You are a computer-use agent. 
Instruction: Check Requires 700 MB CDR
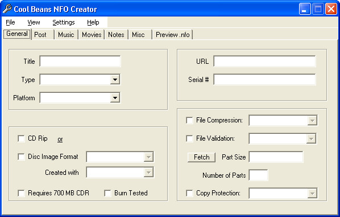coord(21,193)
